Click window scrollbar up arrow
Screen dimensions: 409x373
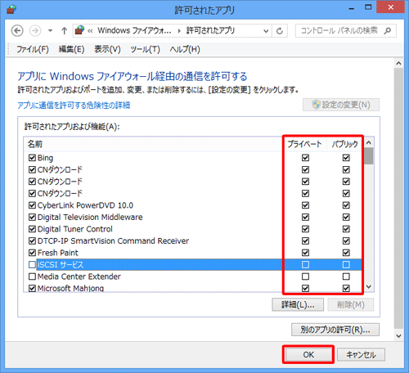398,64
